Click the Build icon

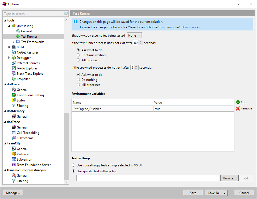pos(14,47)
